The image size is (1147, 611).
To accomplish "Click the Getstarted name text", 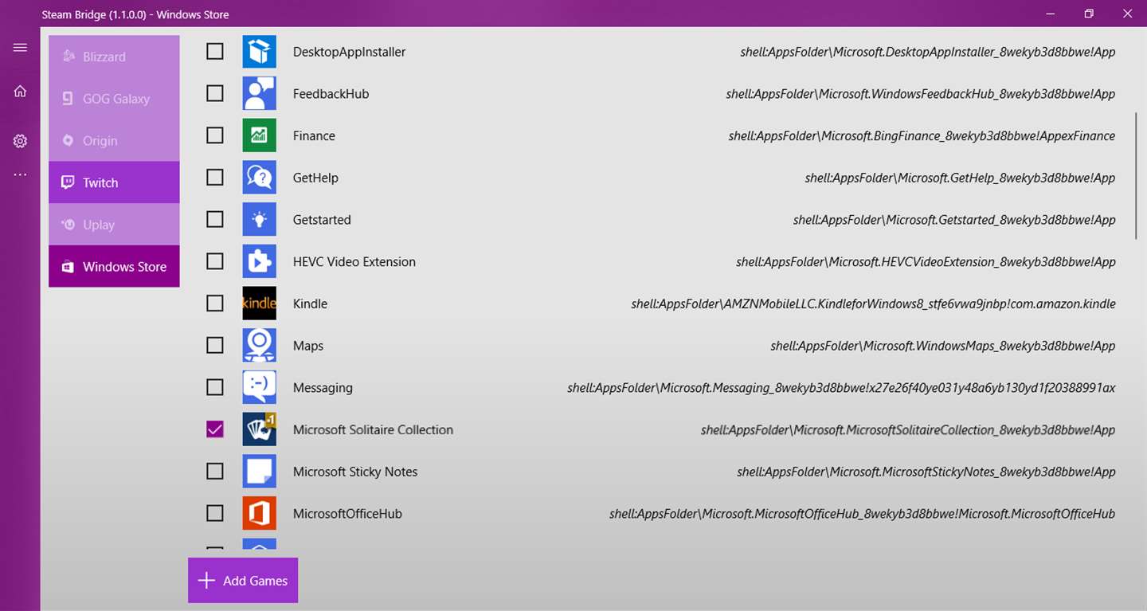I will tap(322, 220).
